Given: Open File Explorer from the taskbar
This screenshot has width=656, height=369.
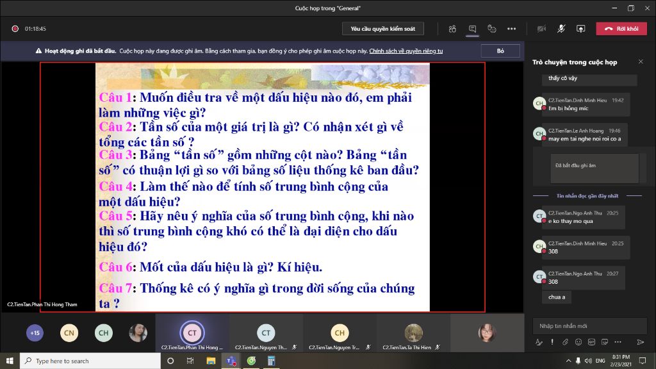Looking at the screenshot, I should pos(210,361).
